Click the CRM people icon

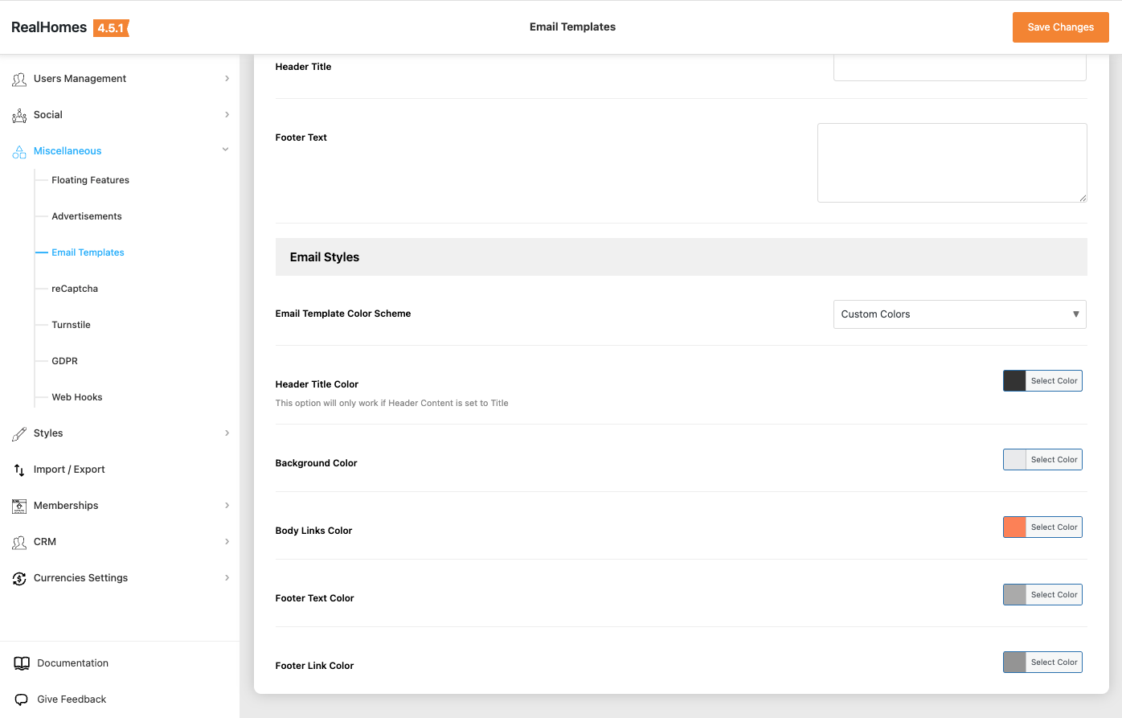[19, 543]
